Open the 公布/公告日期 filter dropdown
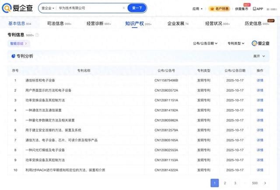 tap(206, 43)
